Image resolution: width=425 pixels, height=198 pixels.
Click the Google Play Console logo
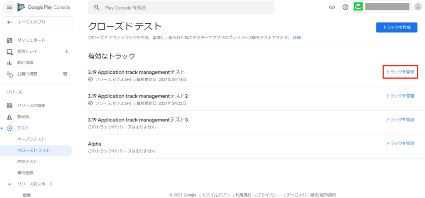coord(44,7)
